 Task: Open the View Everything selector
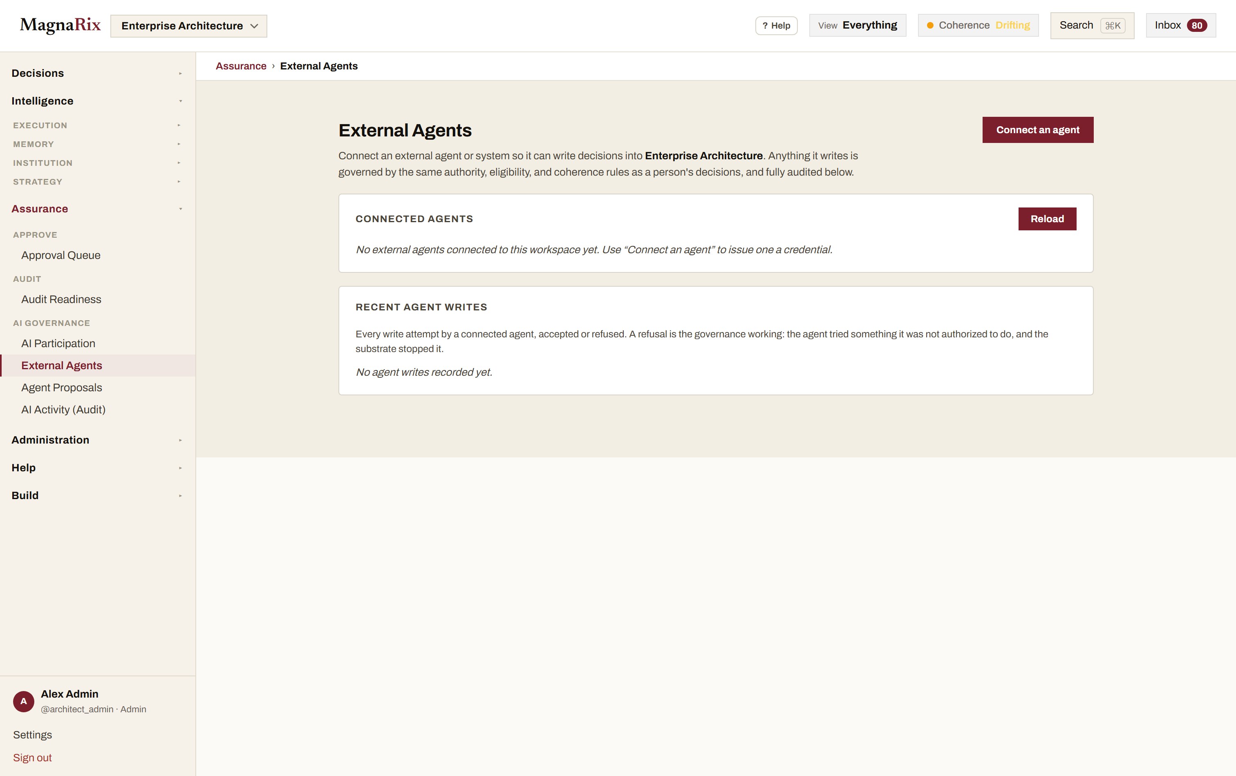coord(857,25)
